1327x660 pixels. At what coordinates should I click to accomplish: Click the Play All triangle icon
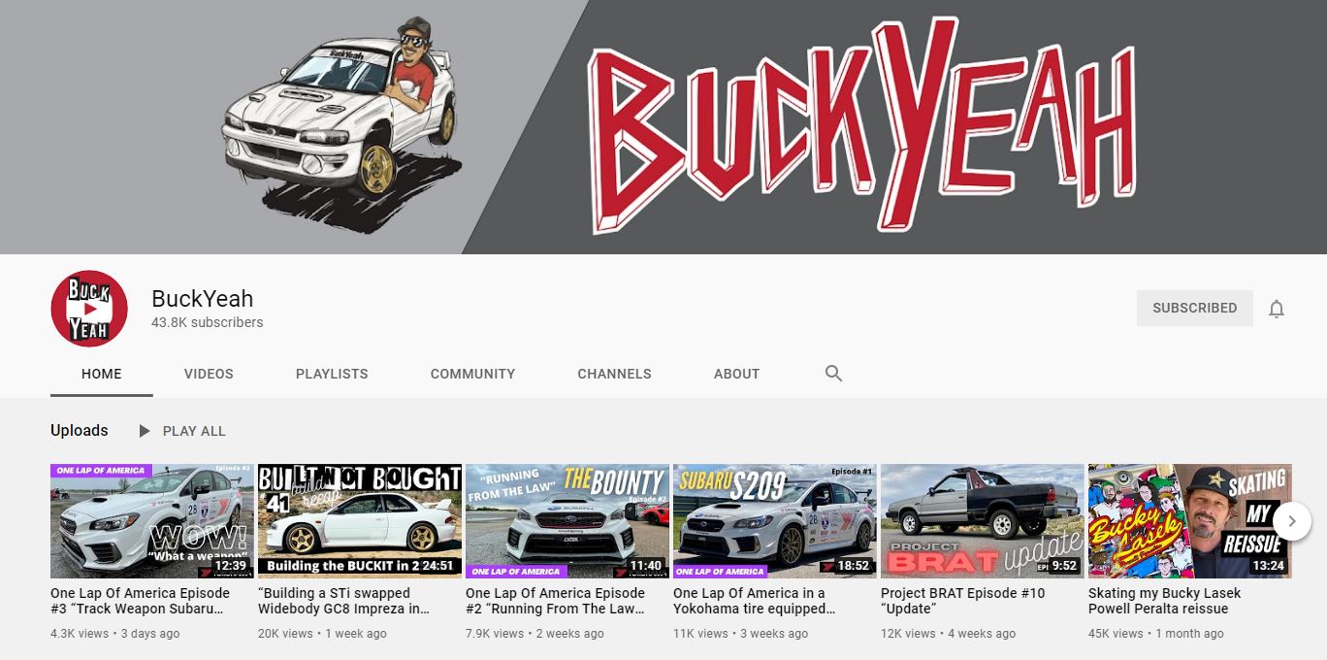[x=145, y=431]
